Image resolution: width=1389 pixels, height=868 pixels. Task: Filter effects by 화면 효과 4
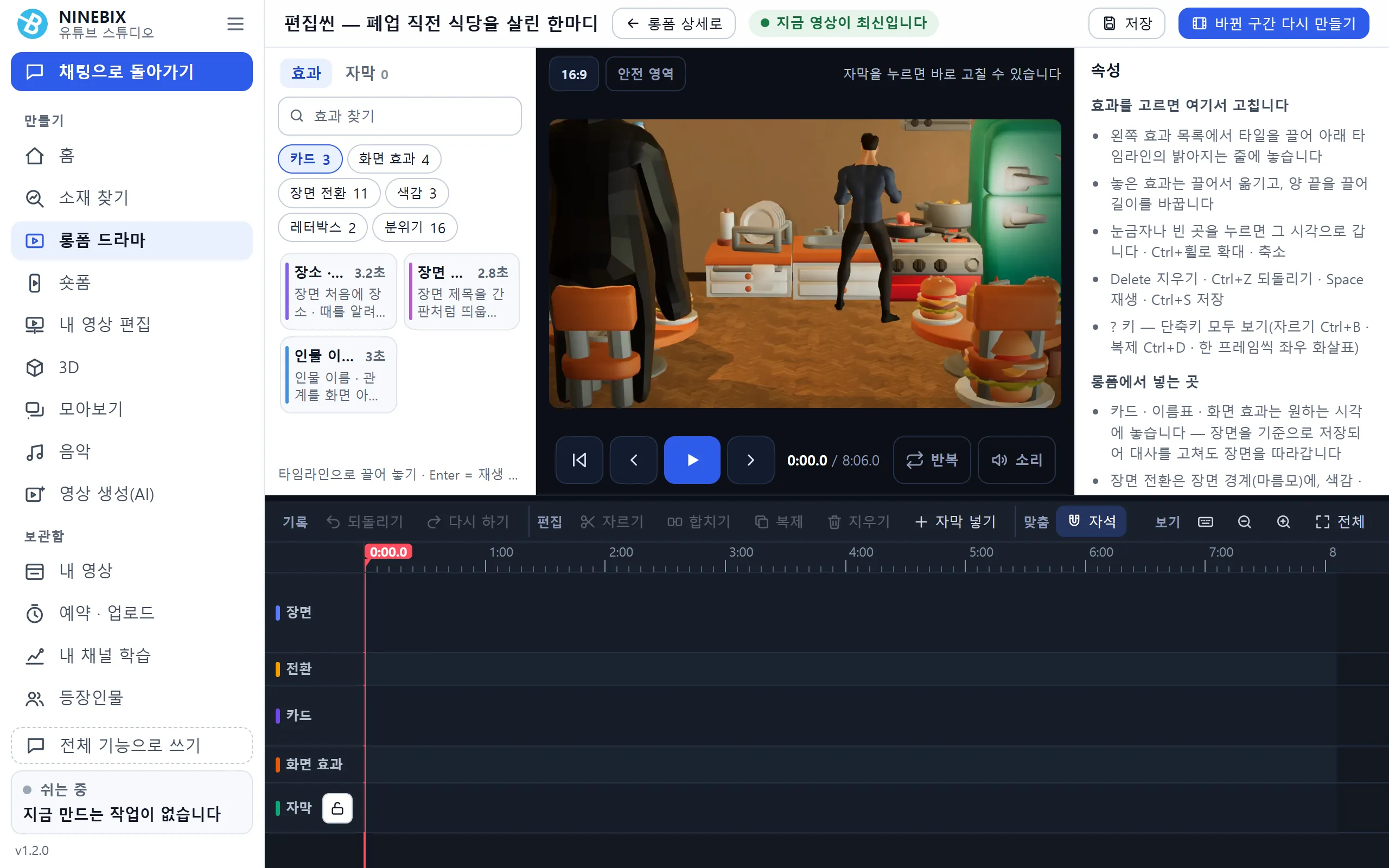pyautogui.click(x=394, y=158)
